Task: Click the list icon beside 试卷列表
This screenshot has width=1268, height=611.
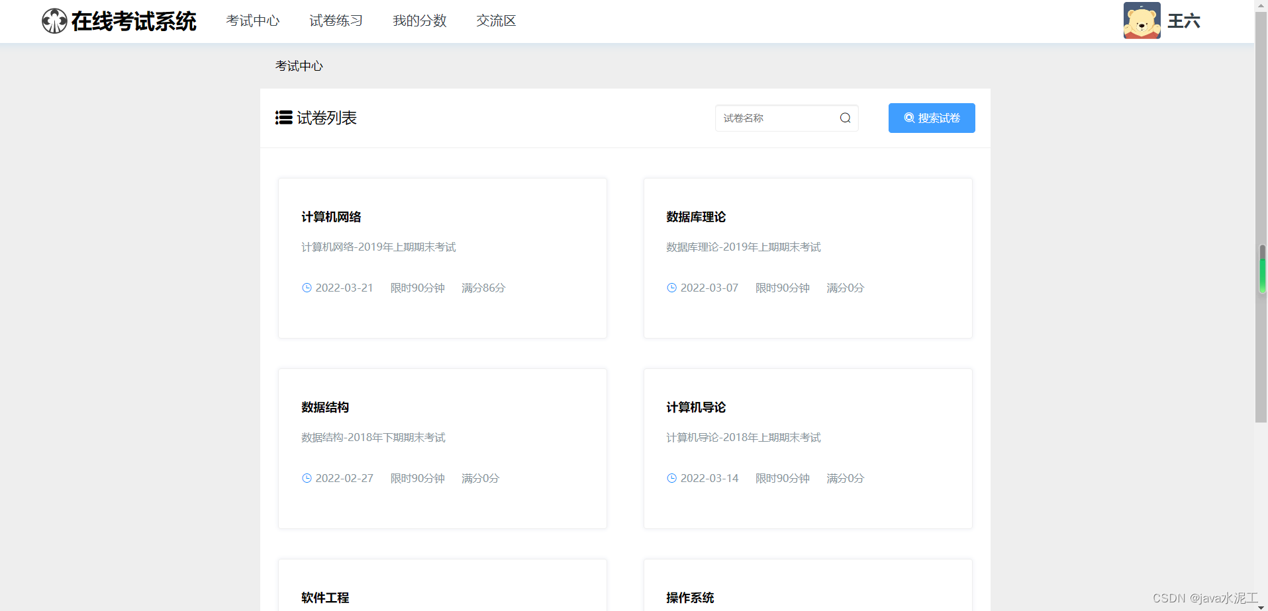Action: (x=283, y=118)
